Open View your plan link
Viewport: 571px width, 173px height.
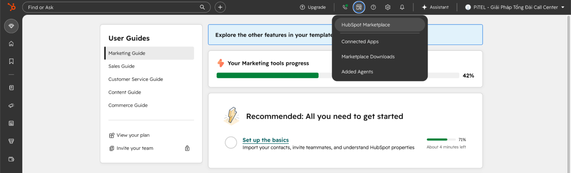133,135
